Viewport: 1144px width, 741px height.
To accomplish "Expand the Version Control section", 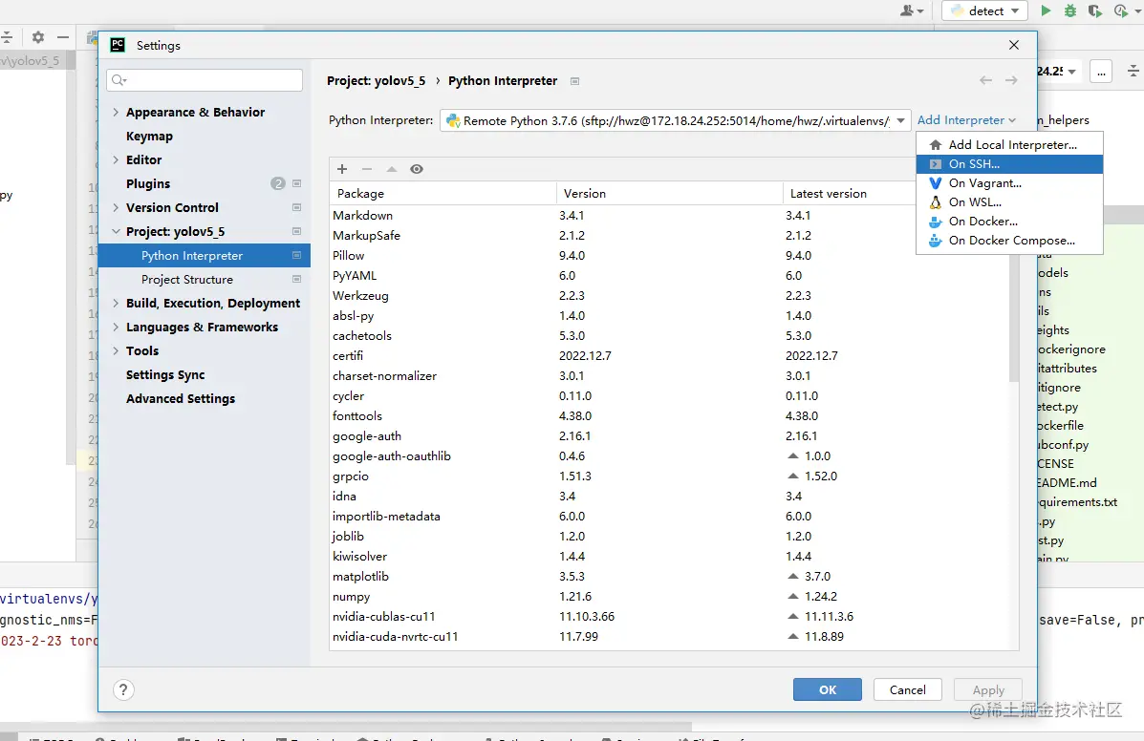I will coord(116,207).
